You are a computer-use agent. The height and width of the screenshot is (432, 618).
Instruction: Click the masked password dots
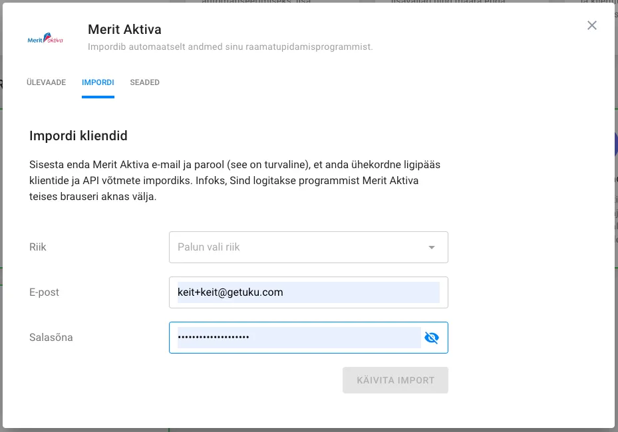[213, 337]
